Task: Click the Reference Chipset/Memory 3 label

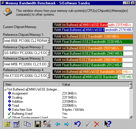Action: pyautogui.click(x=23, y=58)
